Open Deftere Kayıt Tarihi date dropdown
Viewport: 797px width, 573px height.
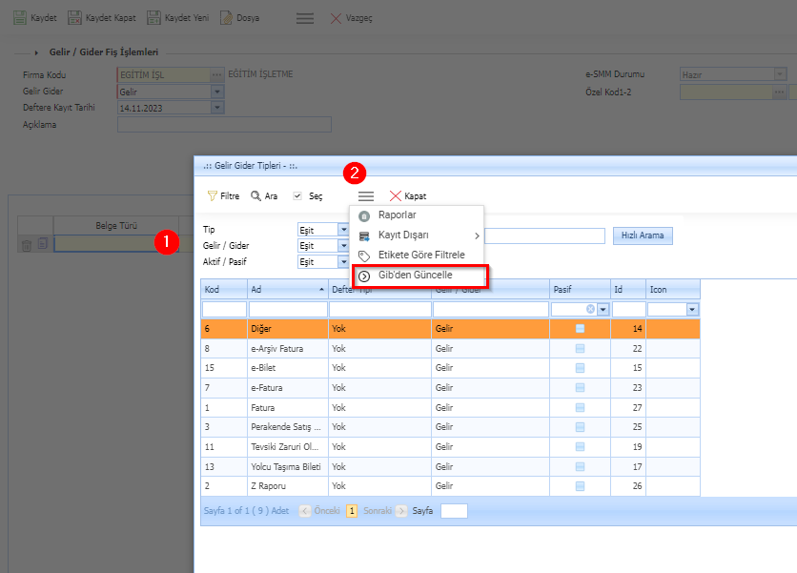pos(217,108)
